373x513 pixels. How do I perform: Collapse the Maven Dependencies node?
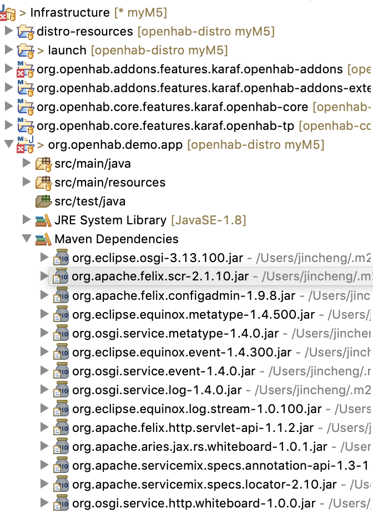(27, 239)
